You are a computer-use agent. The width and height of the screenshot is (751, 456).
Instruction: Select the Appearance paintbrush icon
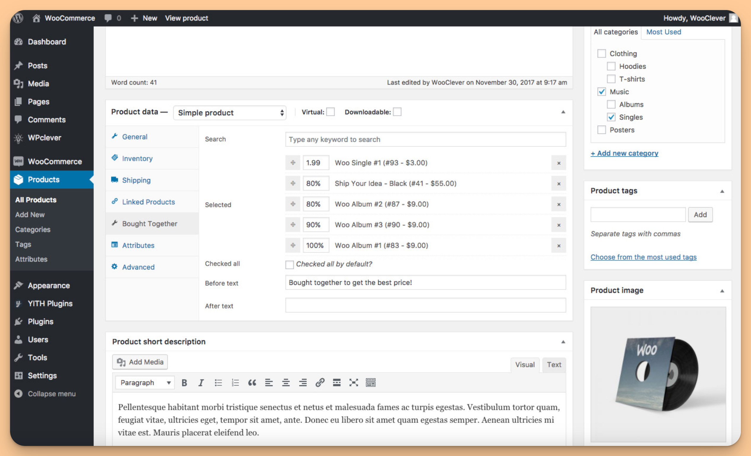point(18,285)
